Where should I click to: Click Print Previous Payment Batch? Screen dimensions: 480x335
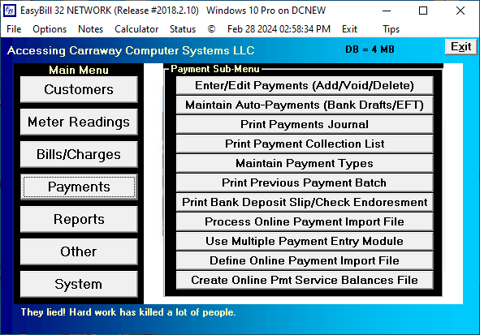pos(305,183)
